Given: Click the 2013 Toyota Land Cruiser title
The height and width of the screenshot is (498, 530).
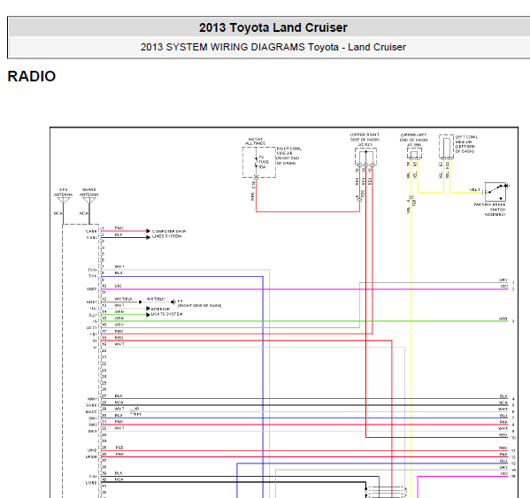Looking at the screenshot, I should pos(273,27).
